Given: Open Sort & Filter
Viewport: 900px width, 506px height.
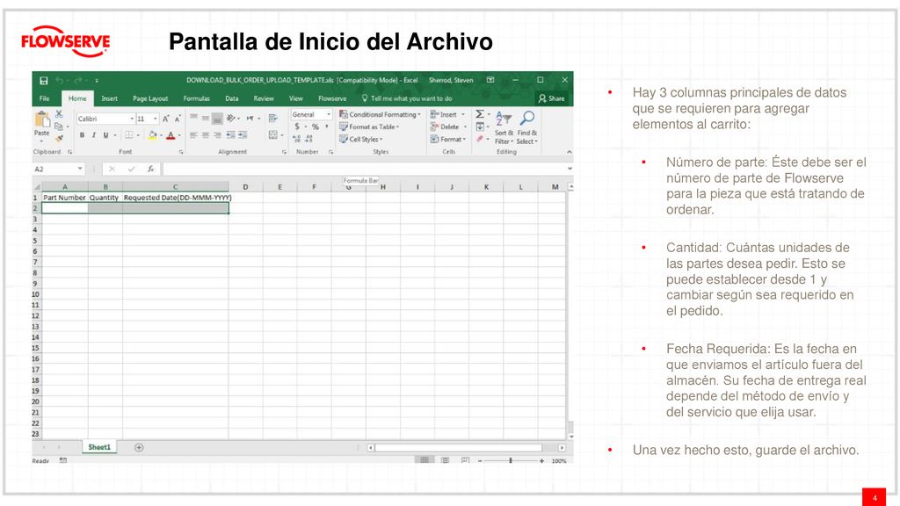Looking at the screenshot, I should click(504, 127).
